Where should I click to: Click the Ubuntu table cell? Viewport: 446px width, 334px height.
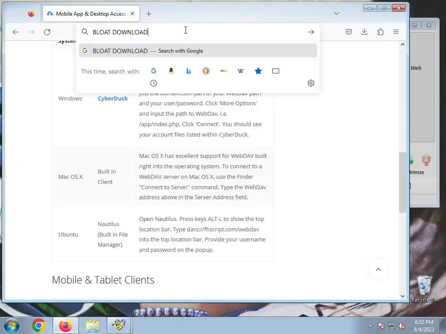tap(68, 234)
